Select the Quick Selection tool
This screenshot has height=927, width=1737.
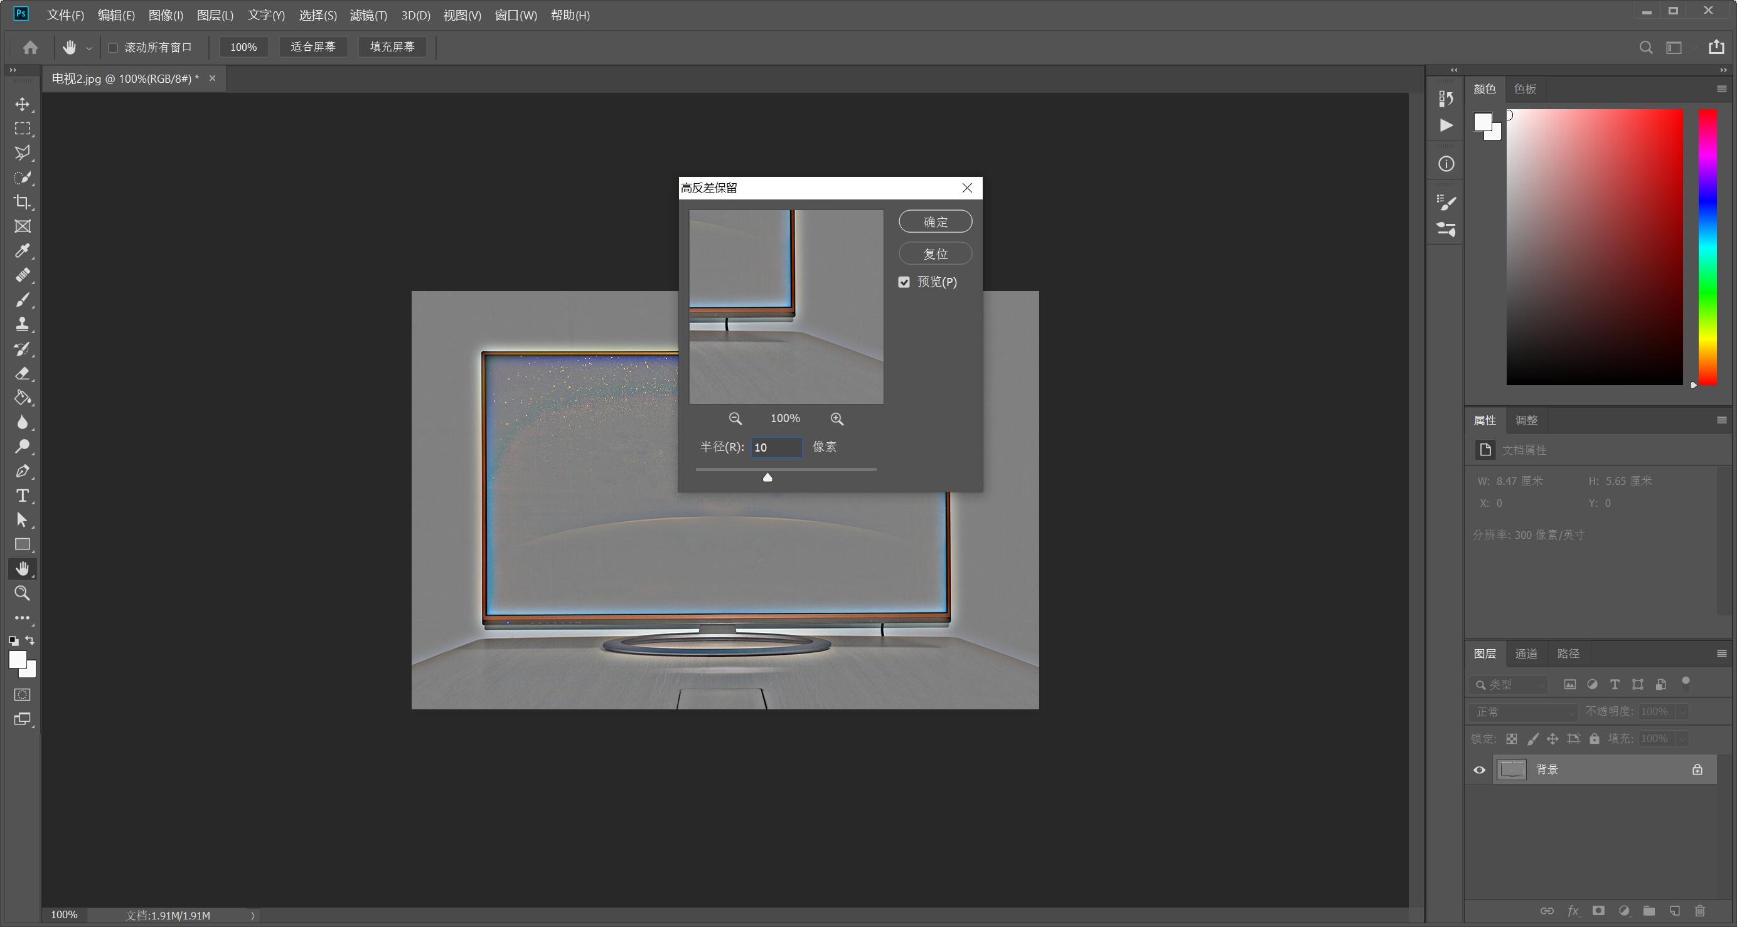22,178
